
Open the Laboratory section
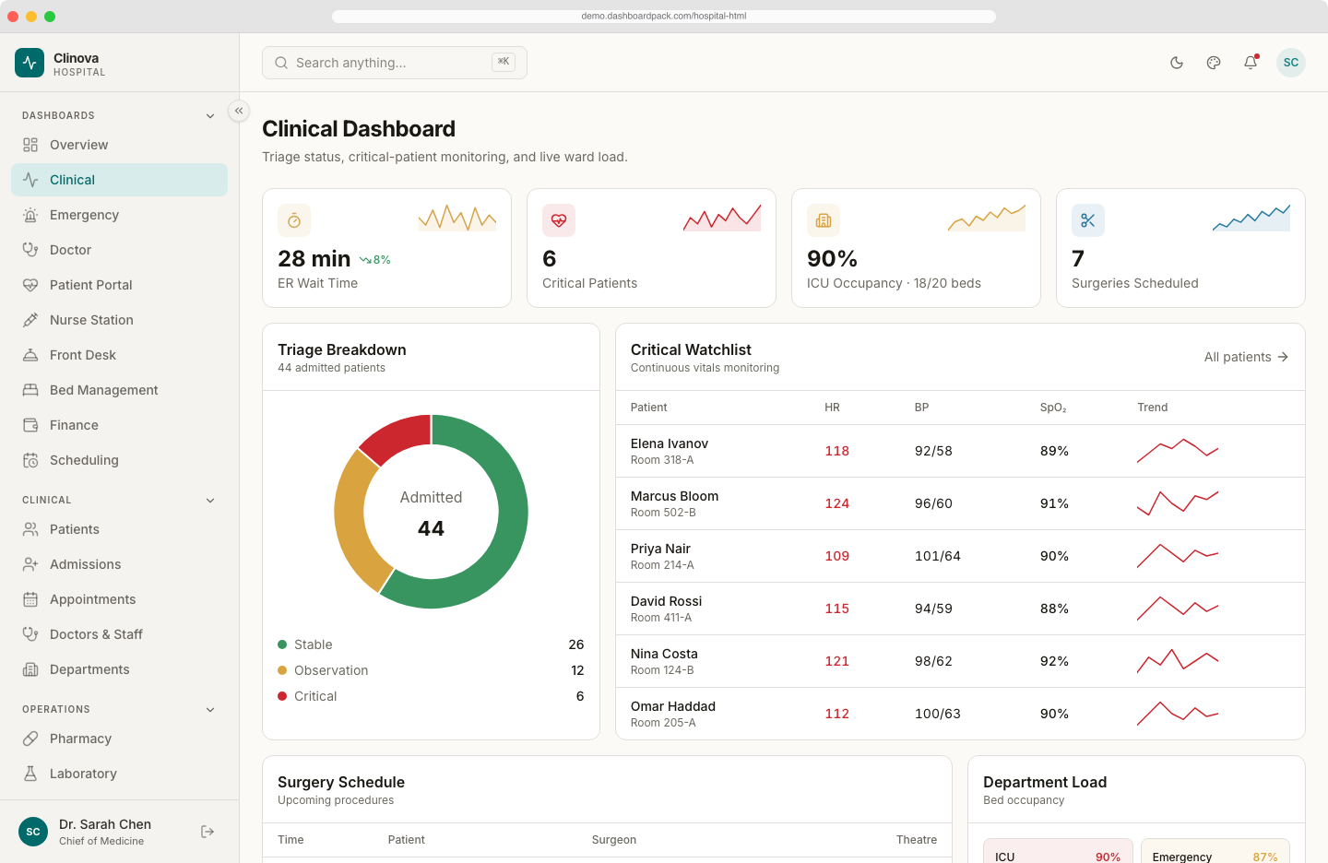coord(119,774)
